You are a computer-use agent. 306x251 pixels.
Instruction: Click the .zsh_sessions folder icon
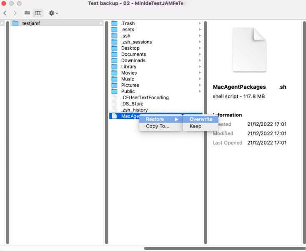(114, 42)
